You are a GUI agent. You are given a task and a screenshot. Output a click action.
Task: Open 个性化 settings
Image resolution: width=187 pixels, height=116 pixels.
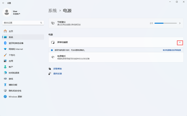(x=23, y=55)
